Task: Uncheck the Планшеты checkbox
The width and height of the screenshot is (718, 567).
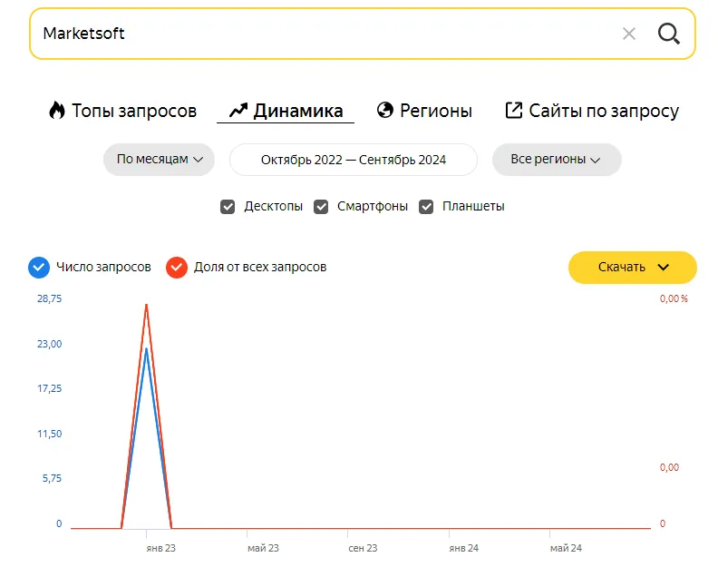Action: 426,207
